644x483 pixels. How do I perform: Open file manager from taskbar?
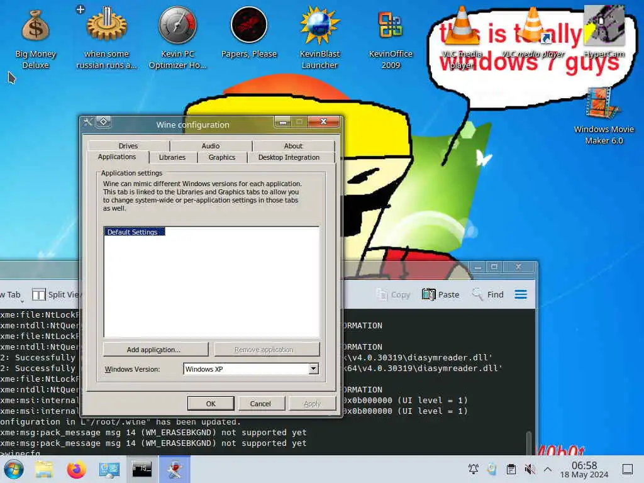(x=44, y=469)
